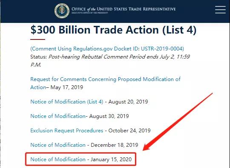This screenshot has width=230, height=168.
Task: Open the December 18, 2019 Notice of Modification
Action: pyautogui.click(x=58, y=145)
